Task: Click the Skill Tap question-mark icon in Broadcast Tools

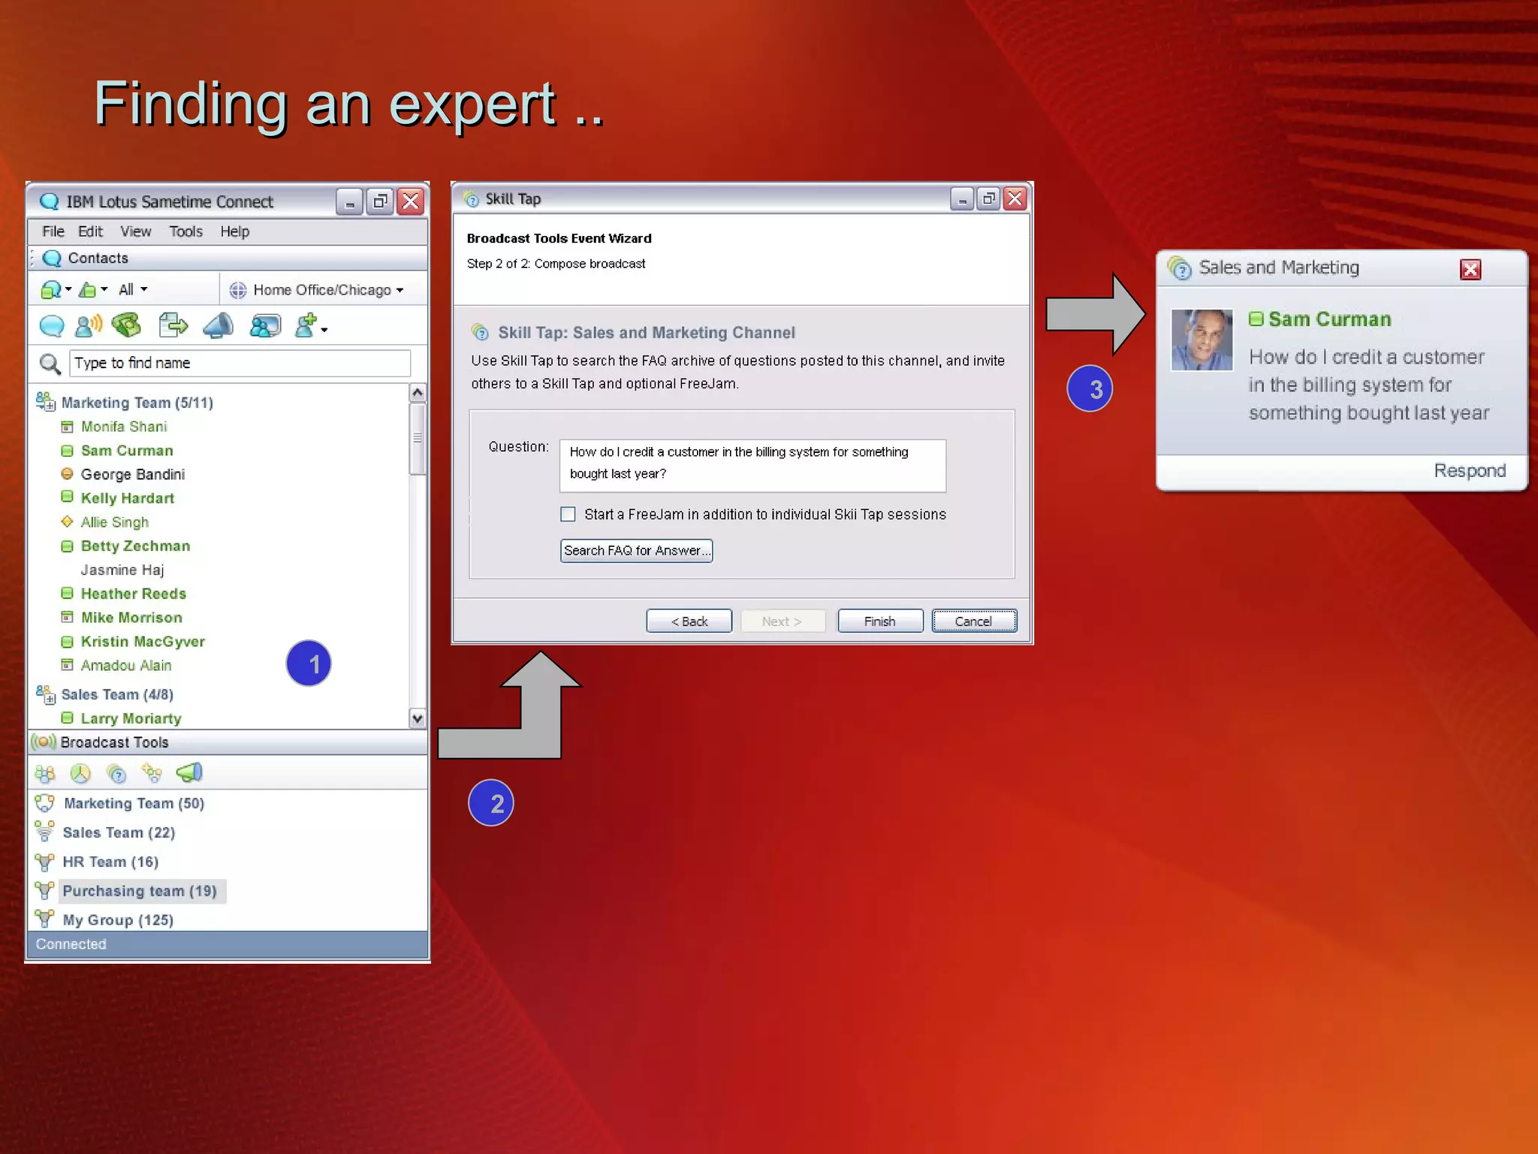Action: pos(116,773)
